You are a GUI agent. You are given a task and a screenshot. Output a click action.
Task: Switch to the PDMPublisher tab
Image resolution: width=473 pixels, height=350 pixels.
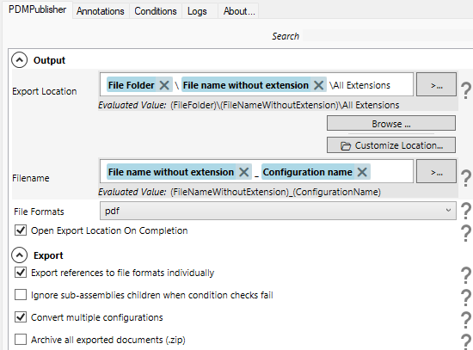pyautogui.click(x=37, y=9)
